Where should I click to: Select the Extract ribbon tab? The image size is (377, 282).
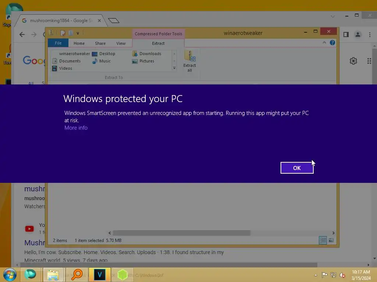(x=158, y=43)
